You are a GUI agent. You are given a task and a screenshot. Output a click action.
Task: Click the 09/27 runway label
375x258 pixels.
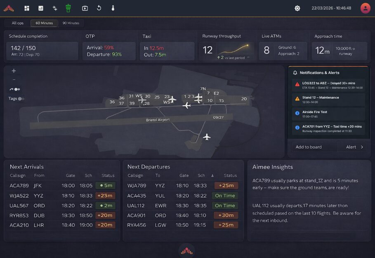[x=218, y=117]
